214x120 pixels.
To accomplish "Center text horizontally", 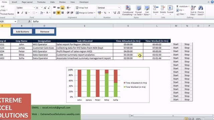I will [x=59, y=13].
